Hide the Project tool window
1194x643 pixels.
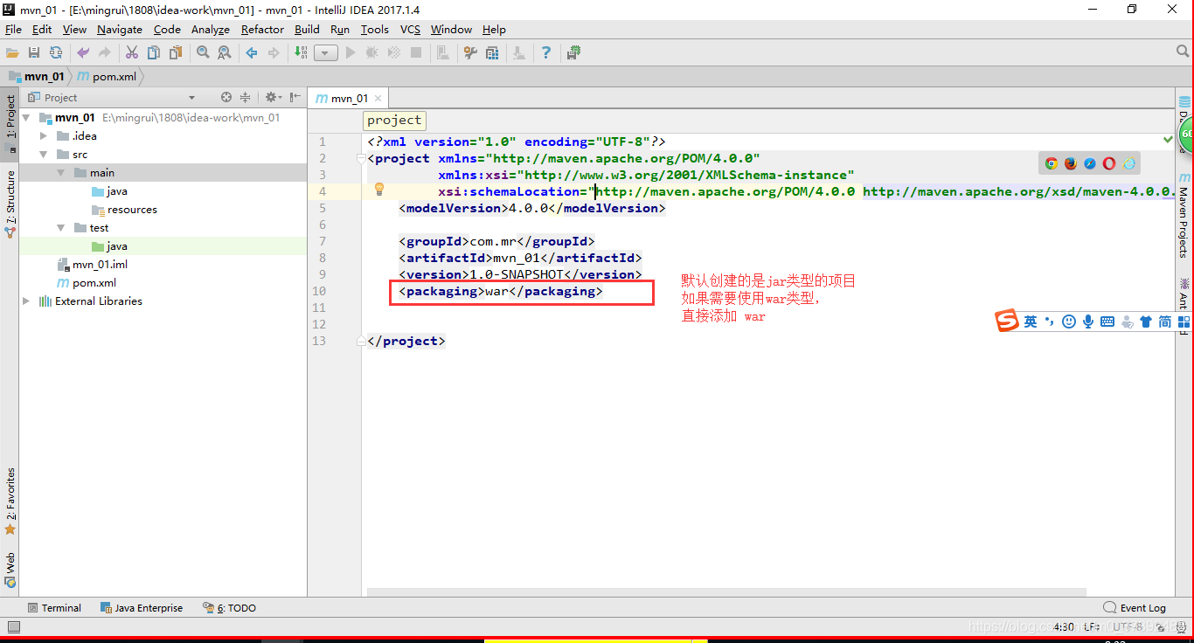point(295,97)
